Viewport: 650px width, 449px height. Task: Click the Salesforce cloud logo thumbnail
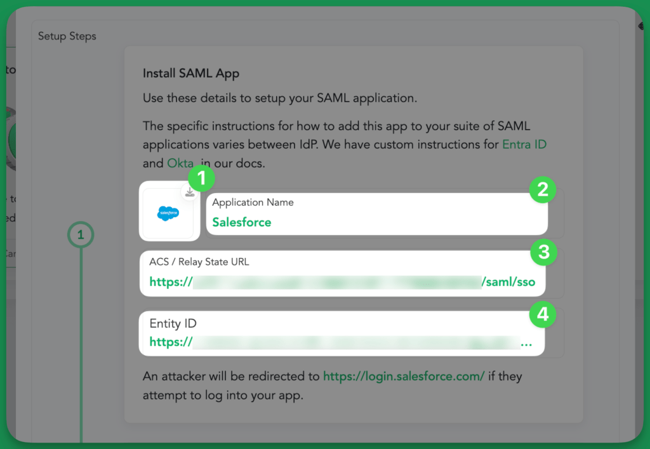(x=168, y=214)
